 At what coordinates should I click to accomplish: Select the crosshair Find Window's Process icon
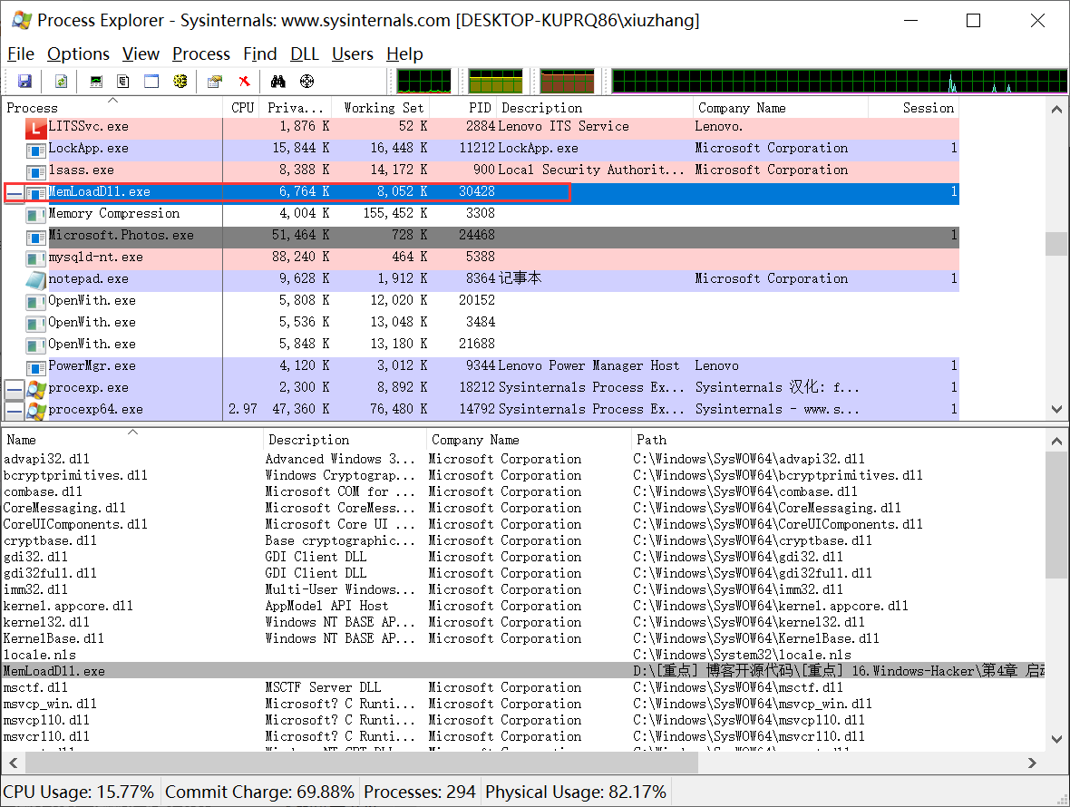[307, 82]
